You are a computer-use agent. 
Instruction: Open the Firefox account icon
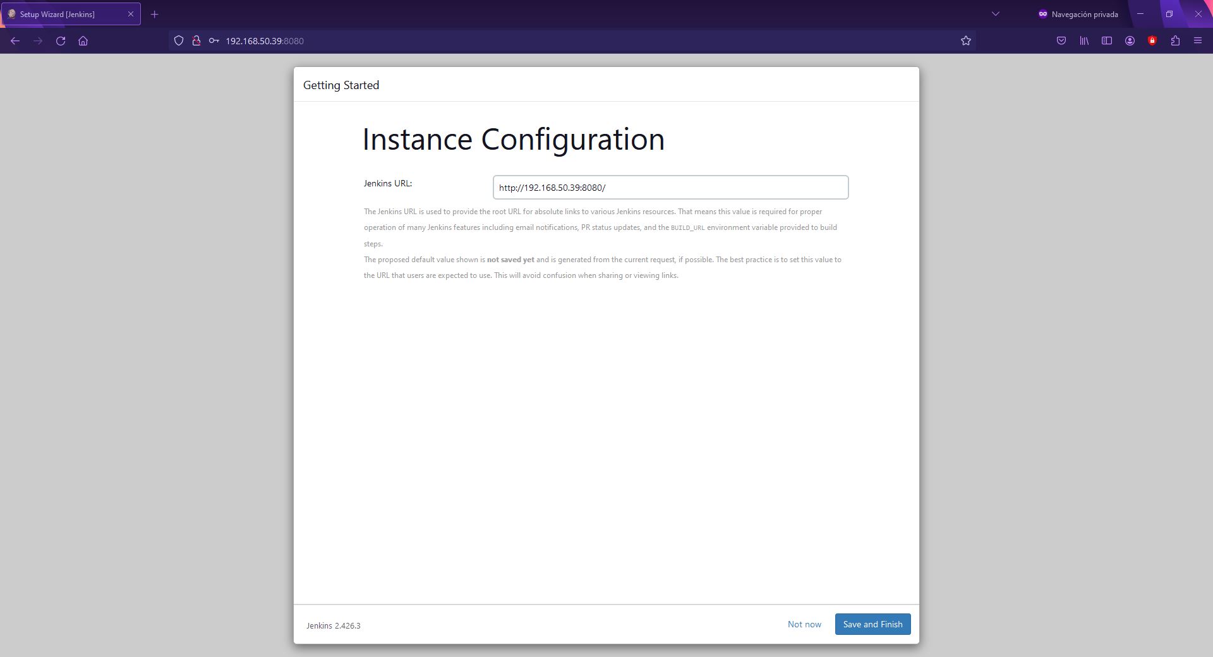click(x=1130, y=41)
